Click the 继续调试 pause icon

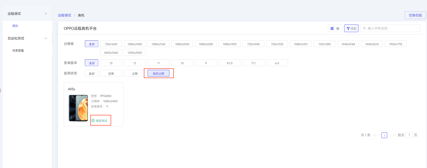click(93, 121)
